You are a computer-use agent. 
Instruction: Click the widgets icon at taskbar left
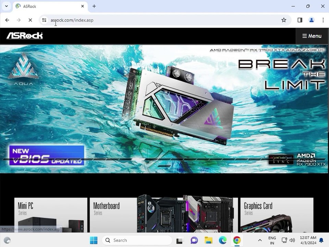(7, 240)
